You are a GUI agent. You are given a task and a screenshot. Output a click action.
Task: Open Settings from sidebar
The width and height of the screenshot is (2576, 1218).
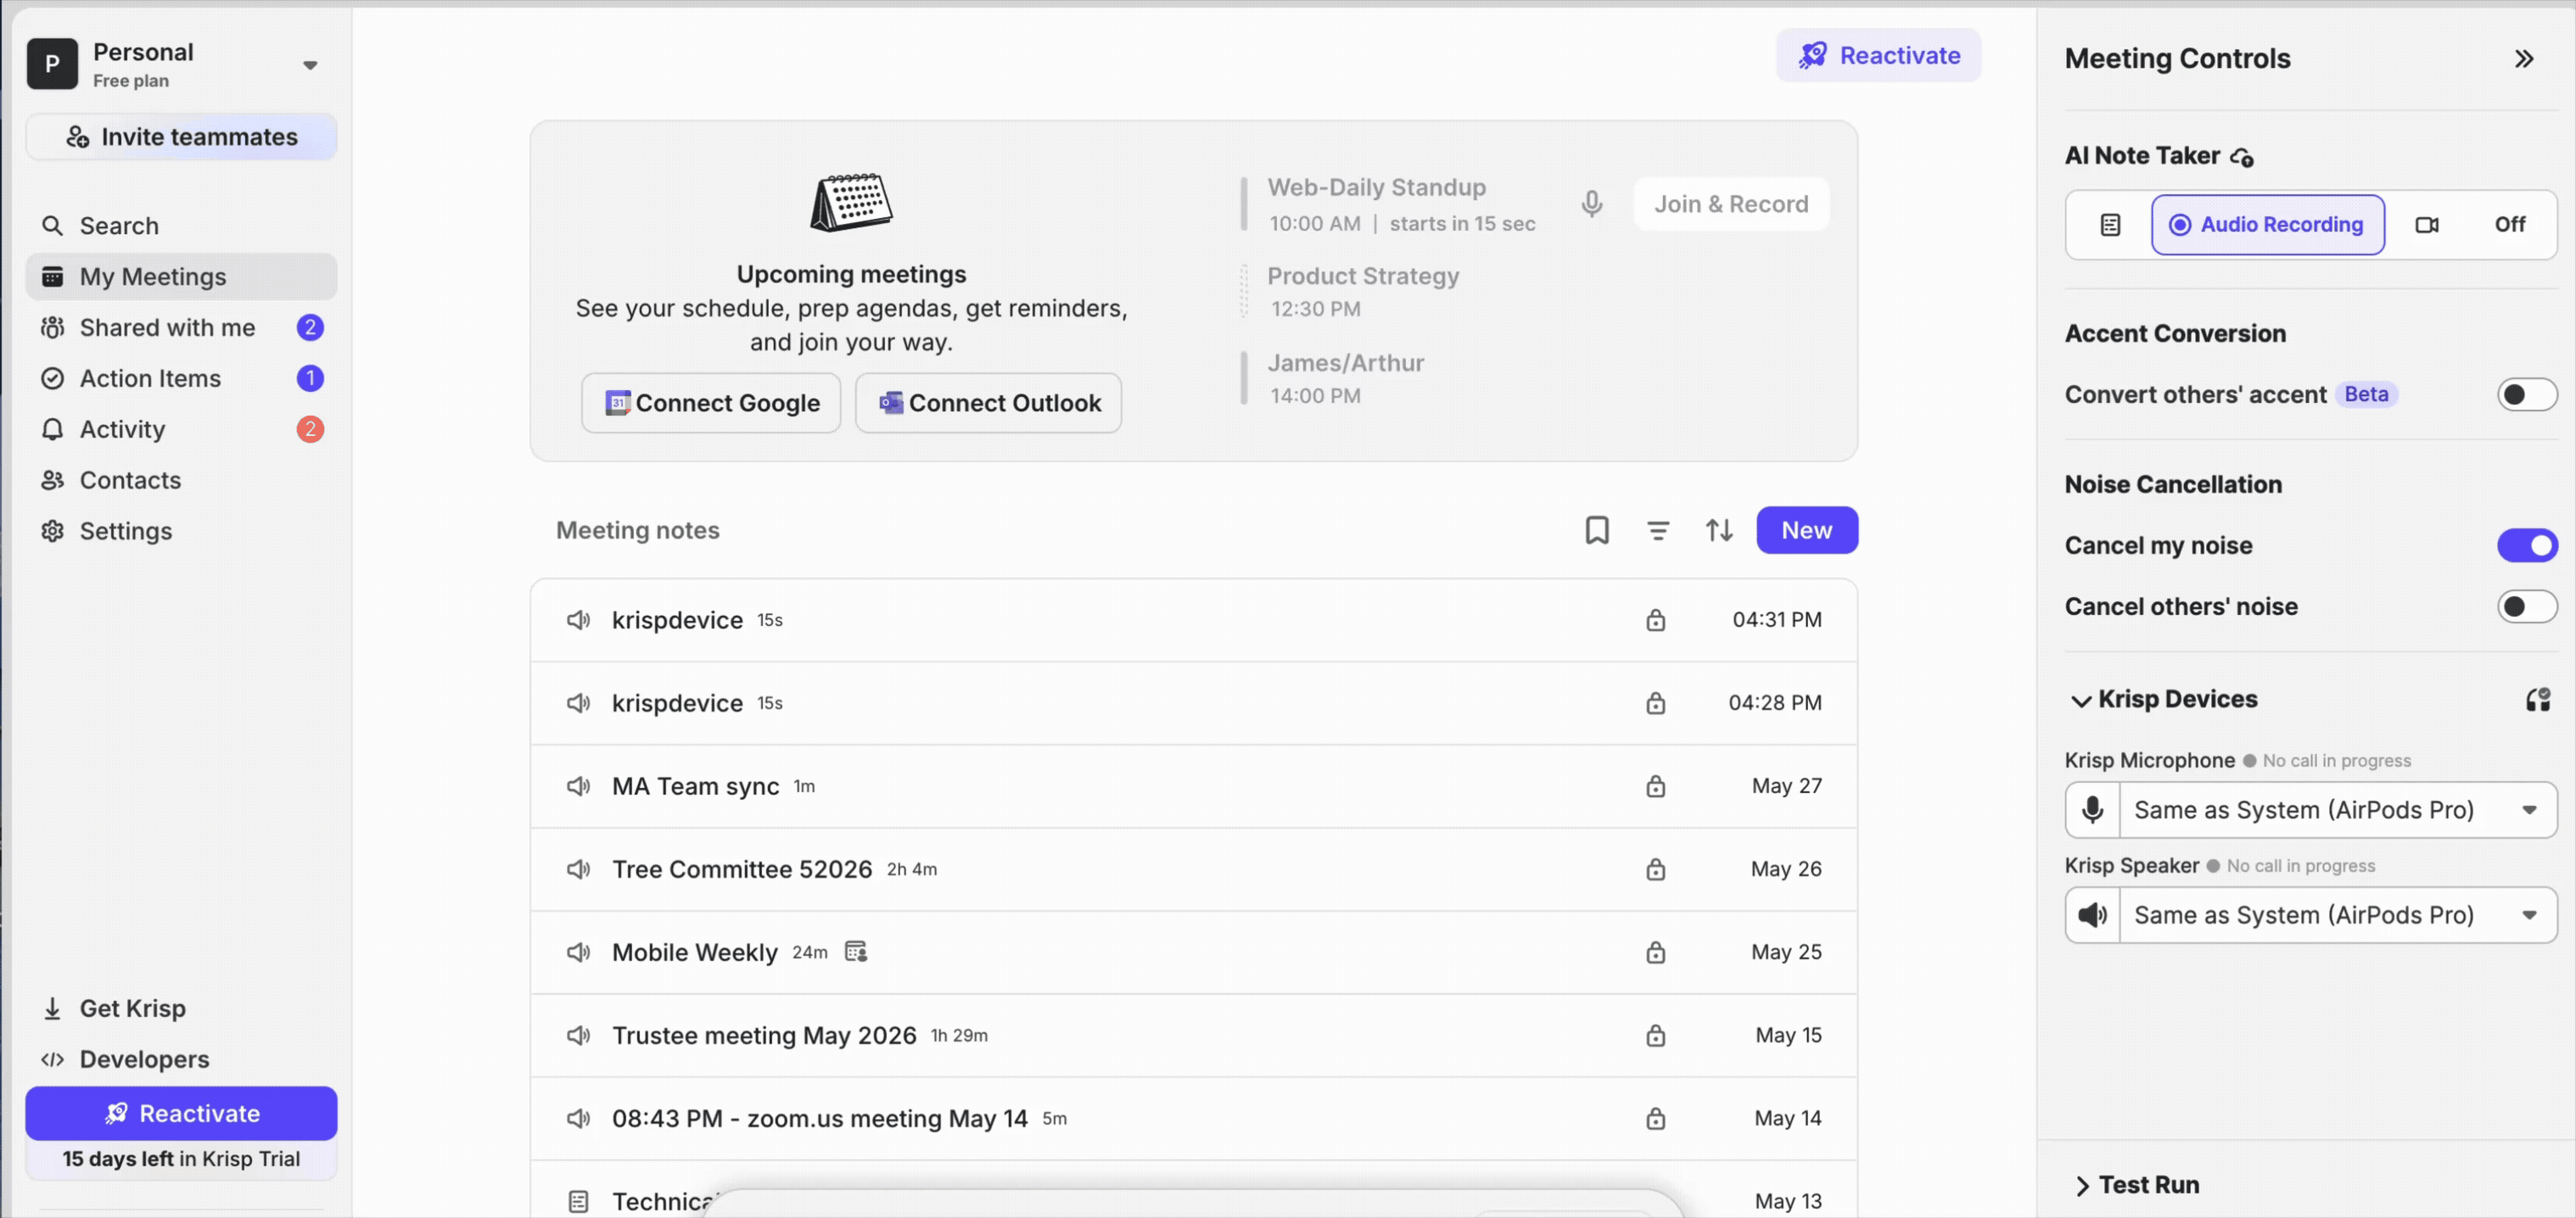[181, 532]
